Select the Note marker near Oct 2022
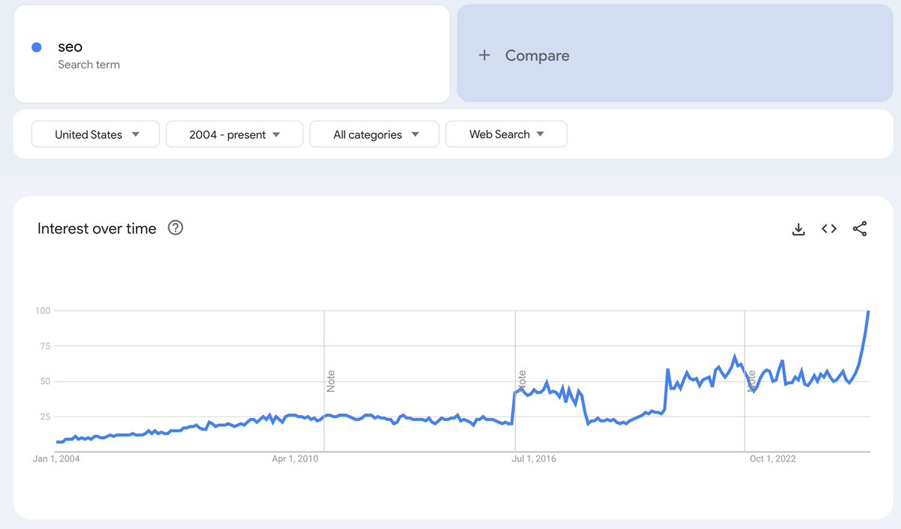 pos(751,381)
